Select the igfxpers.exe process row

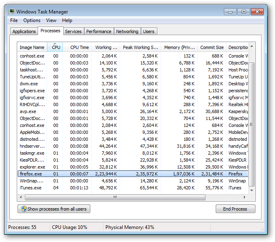(x=133, y=91)
